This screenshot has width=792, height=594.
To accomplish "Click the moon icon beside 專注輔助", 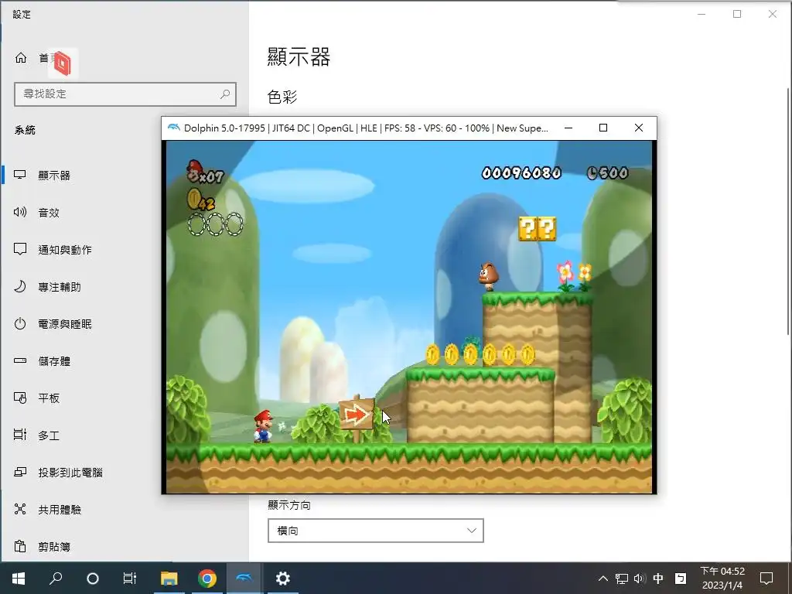I will tap(19, 286).
